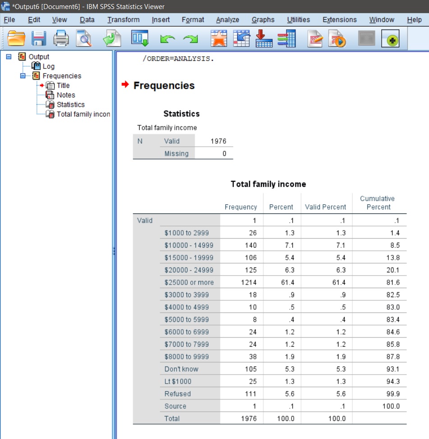
Task: Select Total family income outline item
Action: click(83, 114)
